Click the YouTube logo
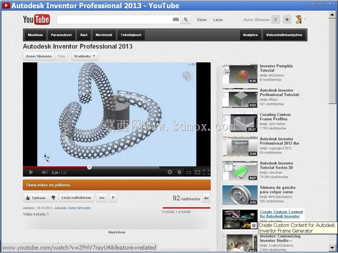 (36, 20)
